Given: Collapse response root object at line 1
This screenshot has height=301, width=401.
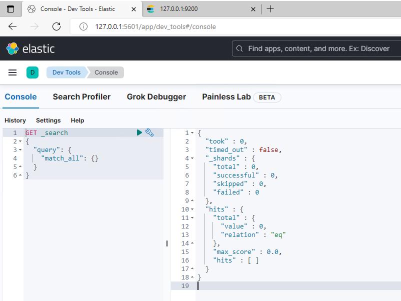Looking at the screenshot, I should [192, 132].
